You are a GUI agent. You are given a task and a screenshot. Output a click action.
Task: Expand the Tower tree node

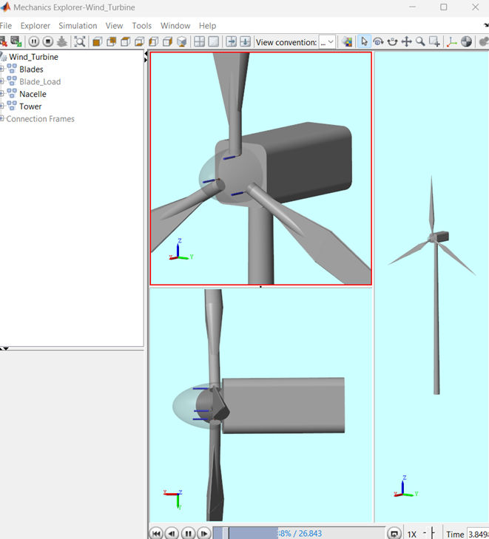tap(2, 106)
